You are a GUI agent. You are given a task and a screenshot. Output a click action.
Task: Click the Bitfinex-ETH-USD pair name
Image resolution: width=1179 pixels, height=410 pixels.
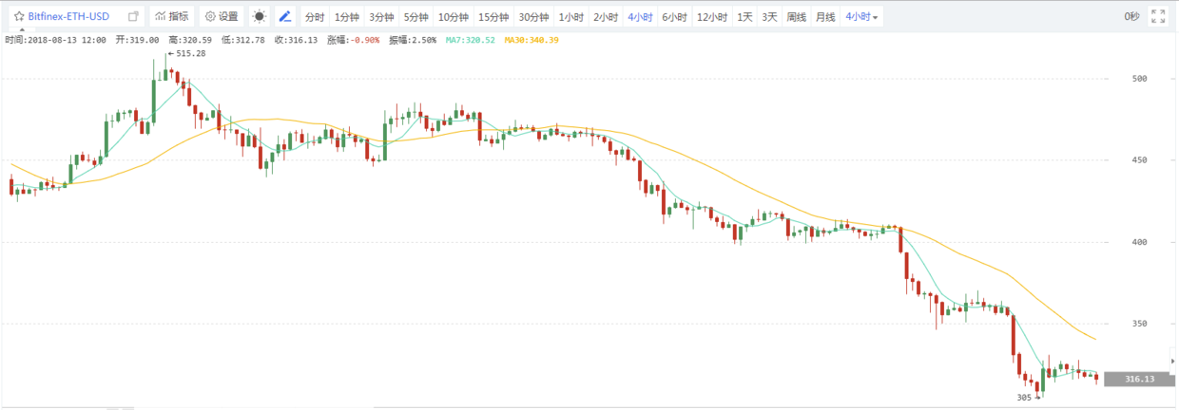[68, 16]
